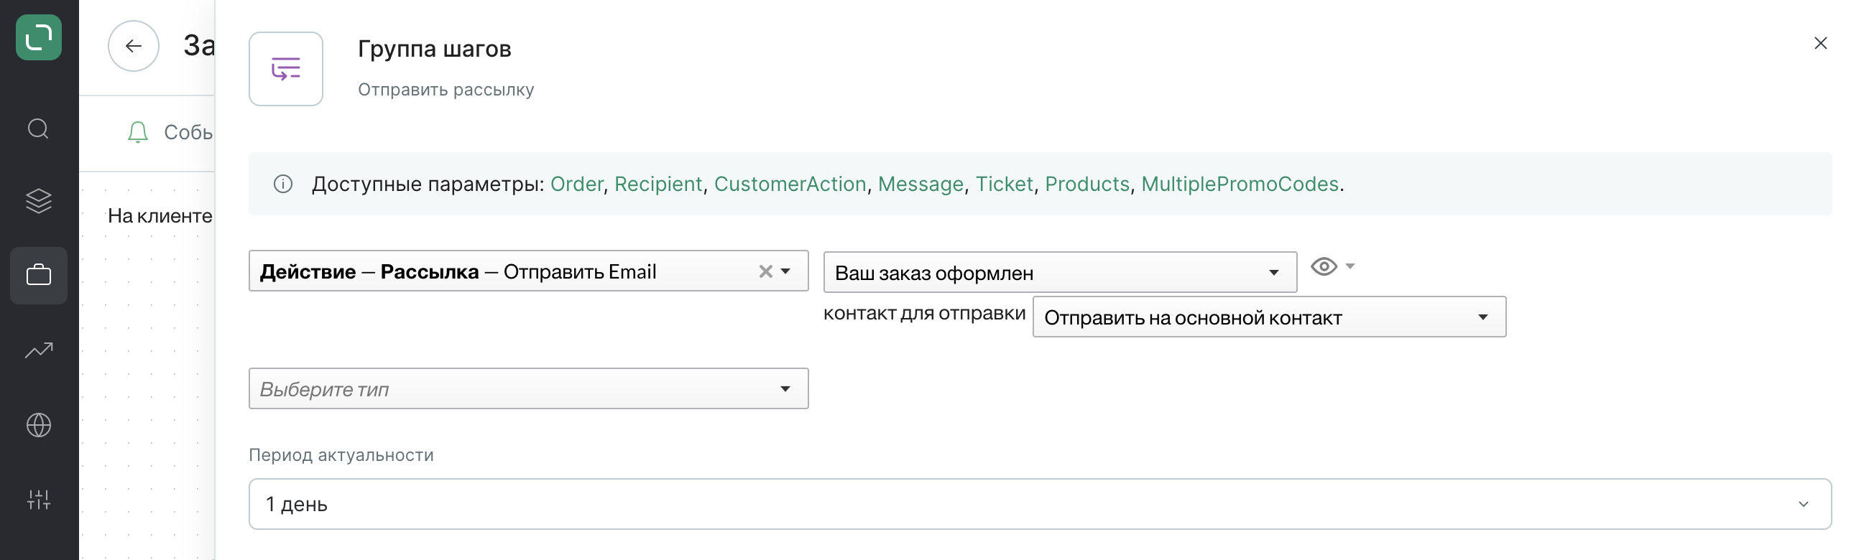Click the eye preview icon
The width and height of the screenshot is (1864, 560).
click(1324, 266)
